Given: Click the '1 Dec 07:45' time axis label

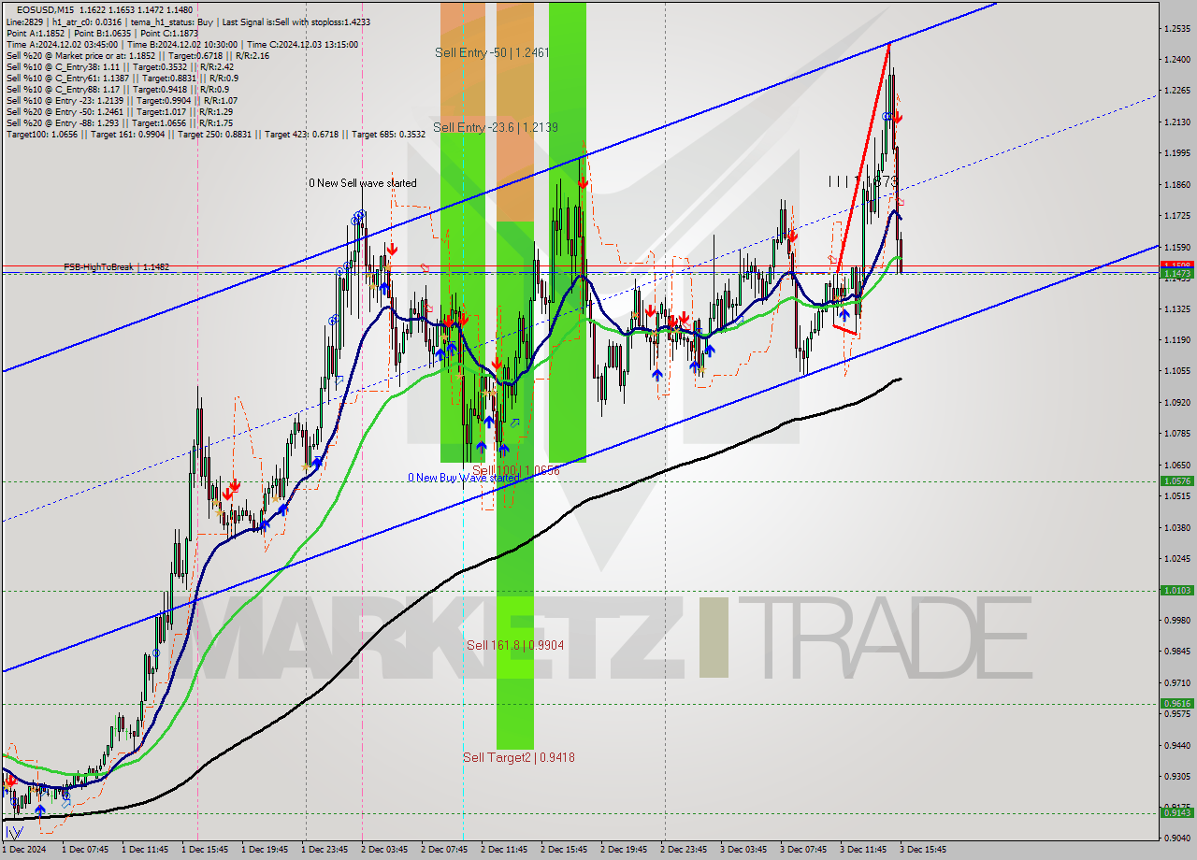Looking at the screenshot, I should pos(85,850).
